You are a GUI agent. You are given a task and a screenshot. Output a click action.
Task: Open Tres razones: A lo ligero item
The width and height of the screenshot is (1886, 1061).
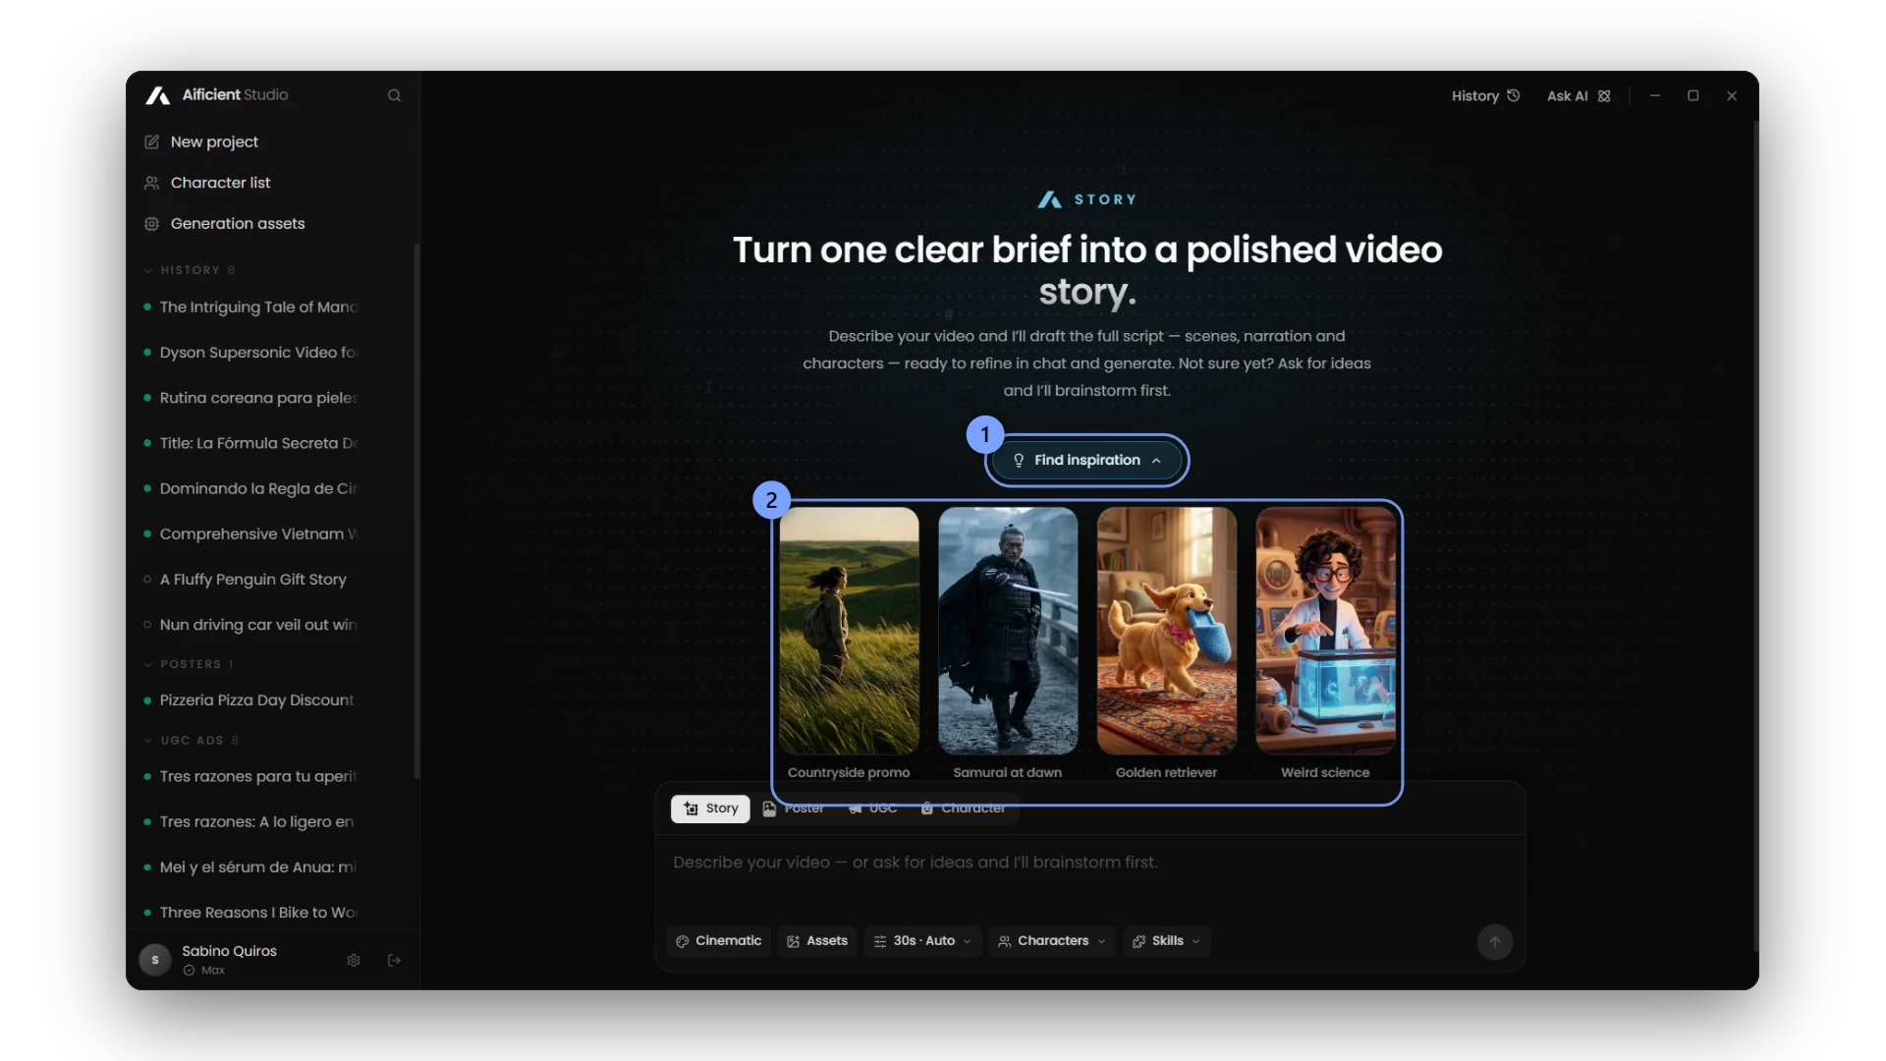(x=256, y=821)
